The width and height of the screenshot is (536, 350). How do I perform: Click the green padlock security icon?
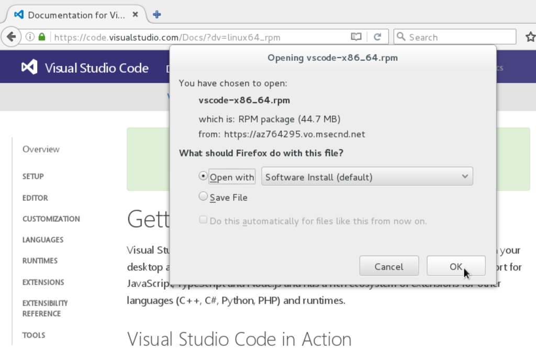tap(42, 37)
